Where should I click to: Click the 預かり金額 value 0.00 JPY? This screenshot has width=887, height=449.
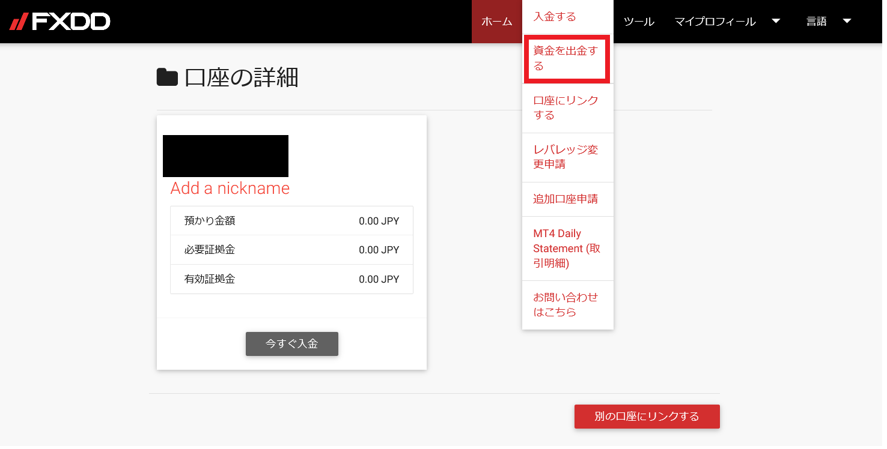click(379, 221)
